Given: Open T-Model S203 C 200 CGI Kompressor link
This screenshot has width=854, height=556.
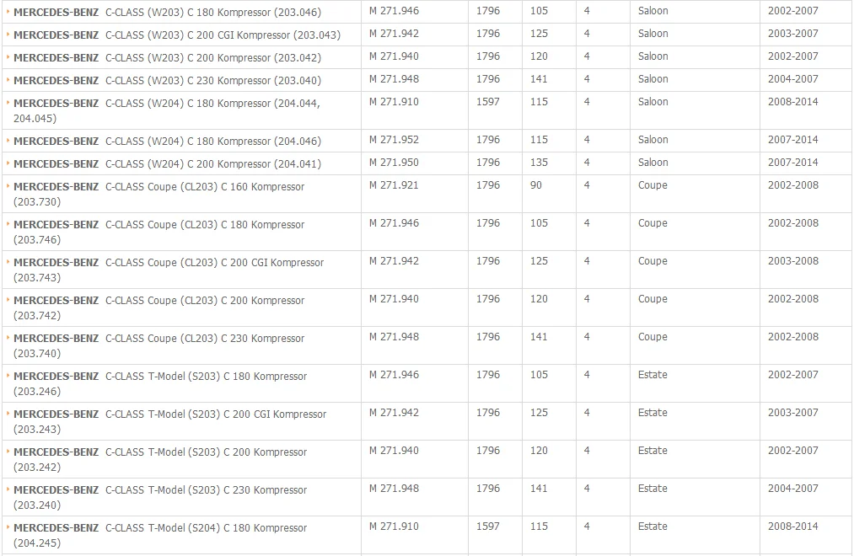Looking at the screenshot, I should (x=170, y=421).
